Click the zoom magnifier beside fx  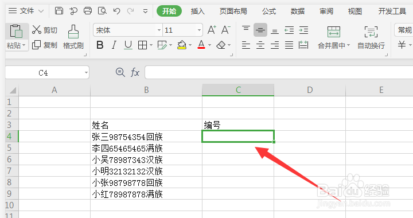pos(120,72)
